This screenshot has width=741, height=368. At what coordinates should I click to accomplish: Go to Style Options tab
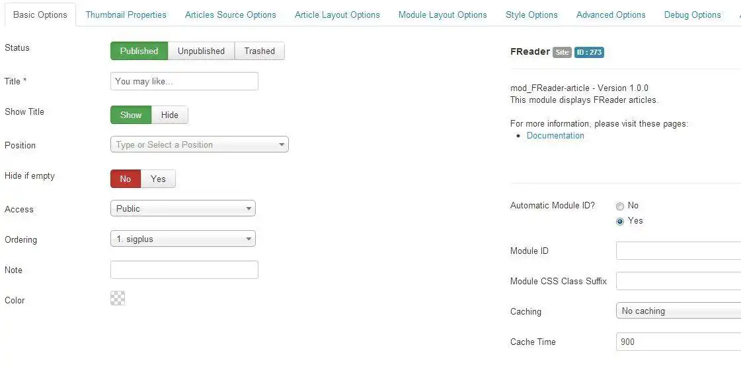point(531,15)
